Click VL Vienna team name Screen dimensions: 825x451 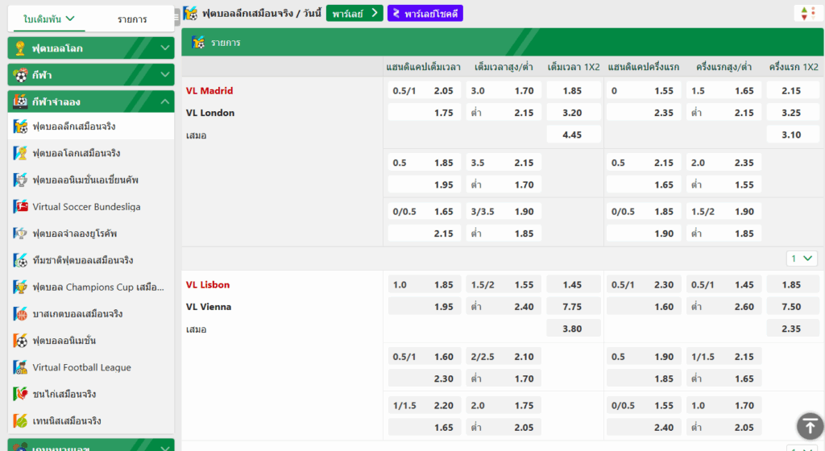(209, 307)
